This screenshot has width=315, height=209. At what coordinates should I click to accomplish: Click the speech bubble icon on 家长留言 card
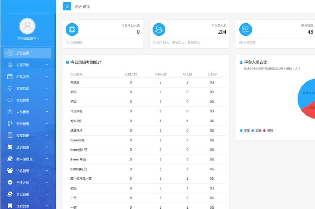click(x=245, y=29)
